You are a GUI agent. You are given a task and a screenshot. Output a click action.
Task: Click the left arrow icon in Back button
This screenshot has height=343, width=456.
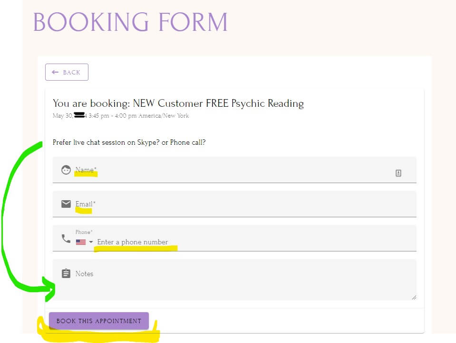click(55, 72)
